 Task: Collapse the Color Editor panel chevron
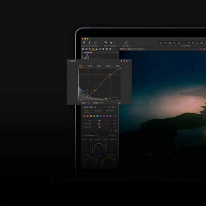point(83,107)
